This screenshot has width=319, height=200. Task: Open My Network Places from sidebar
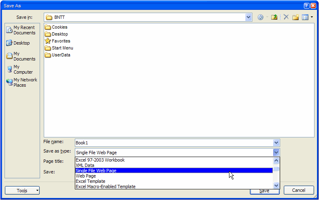22,83
